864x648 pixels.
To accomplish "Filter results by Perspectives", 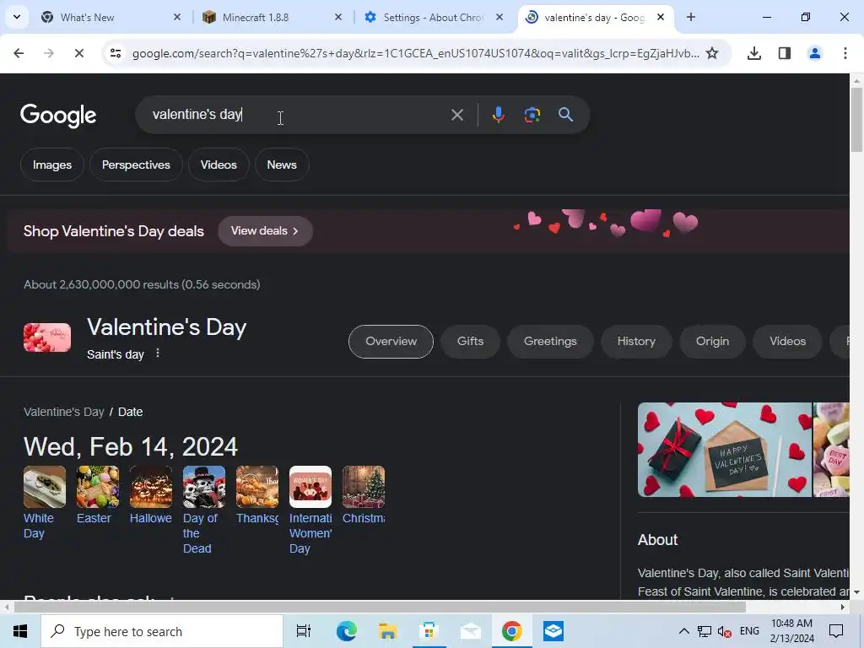I will pyautogui.click(x=136, y=165).
